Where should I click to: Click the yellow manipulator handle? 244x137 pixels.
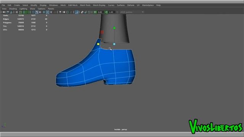point(98,44)
